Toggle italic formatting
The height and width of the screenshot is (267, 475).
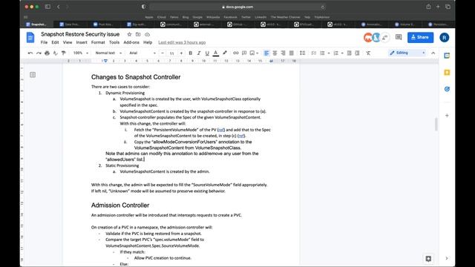(199, 53)
